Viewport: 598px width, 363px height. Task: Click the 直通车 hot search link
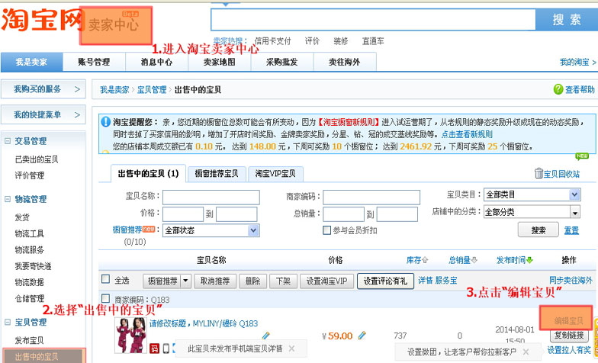tap(372, 41)
